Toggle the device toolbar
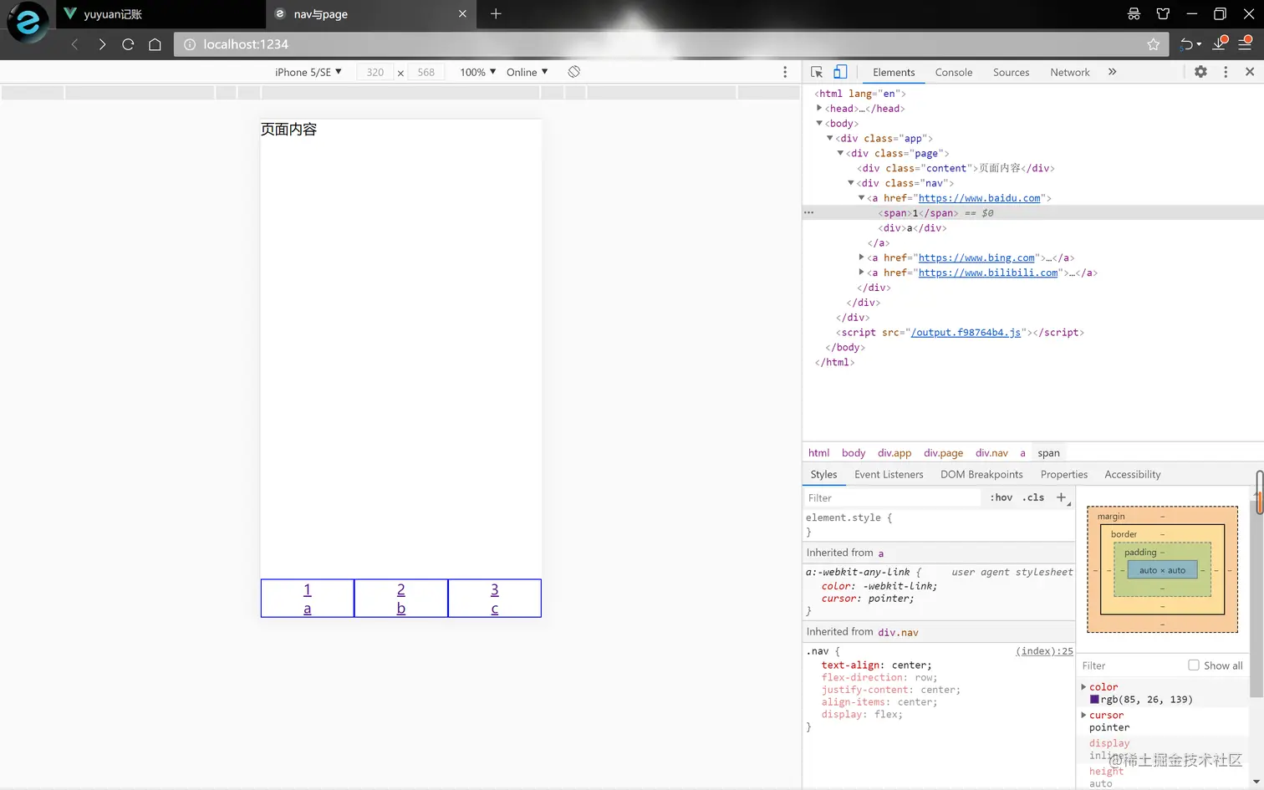1264x790 pixels. (x=840, y=72)
